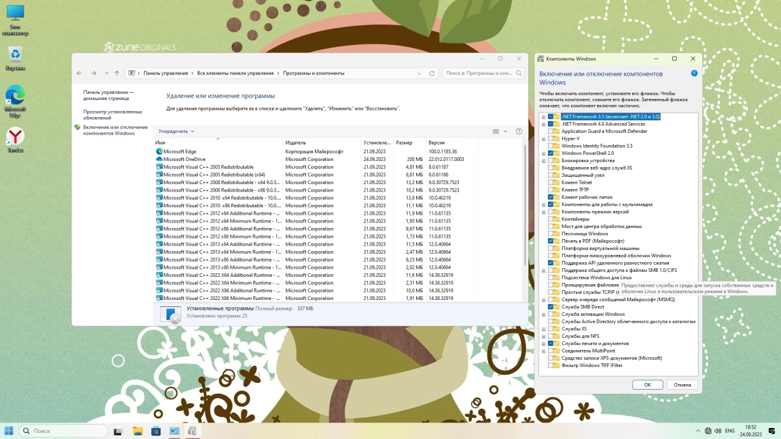Expand .NET Framework 4.8 Advanced Services node
The width and height of the screenshot is (781, 439).
[x=544, y=124]
